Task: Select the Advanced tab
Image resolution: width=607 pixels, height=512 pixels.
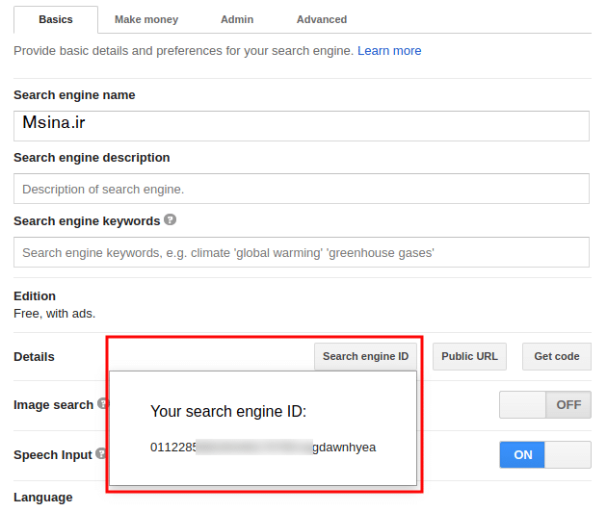Action: [322, 19]
